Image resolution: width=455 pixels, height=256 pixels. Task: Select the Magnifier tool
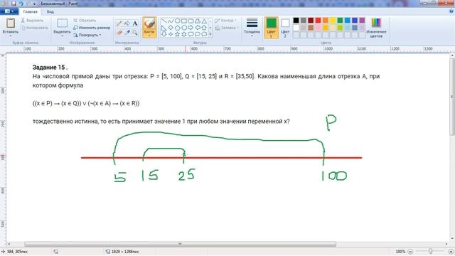(x=135, y=33)
